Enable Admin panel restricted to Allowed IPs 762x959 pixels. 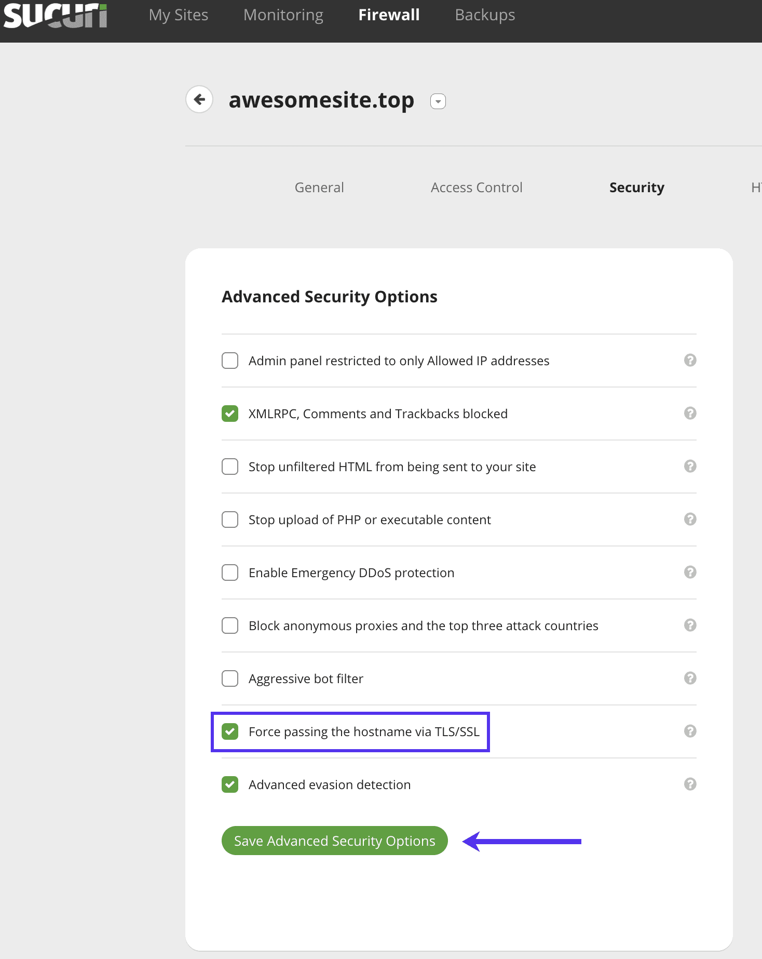pos(230,361)
